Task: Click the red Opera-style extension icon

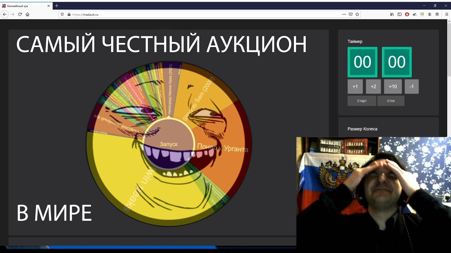Action: point(407,14)
